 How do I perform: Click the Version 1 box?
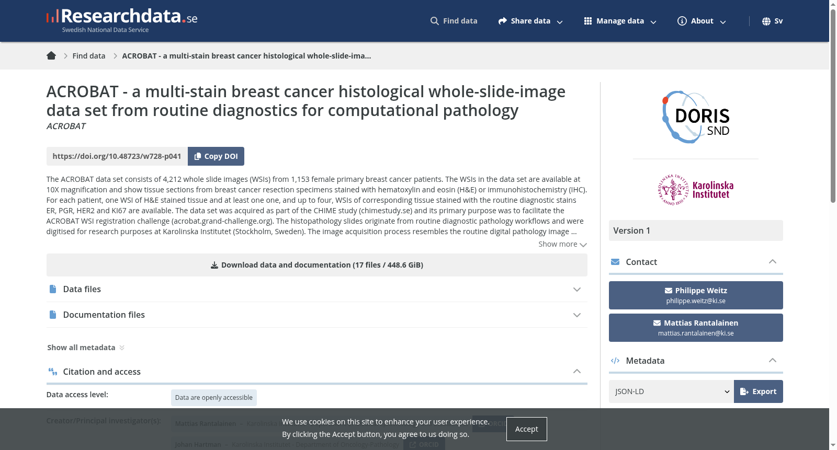696,230
